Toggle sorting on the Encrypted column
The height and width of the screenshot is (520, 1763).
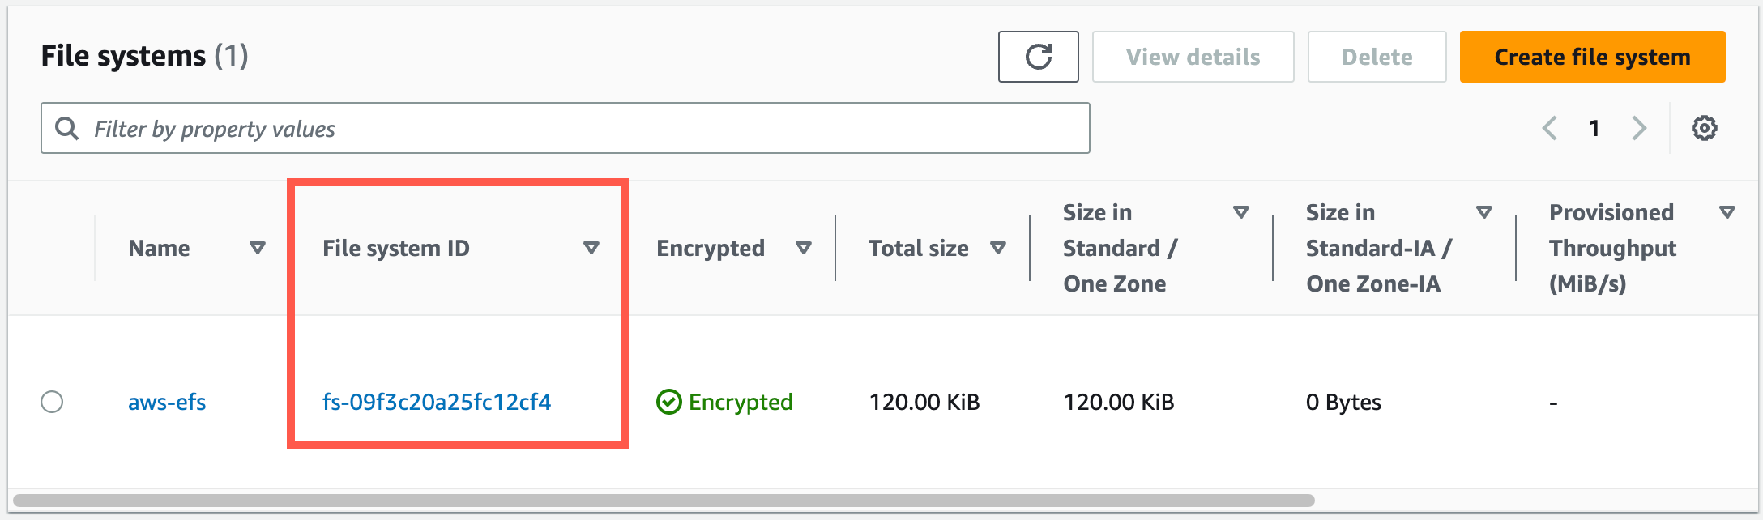[804, 248]
